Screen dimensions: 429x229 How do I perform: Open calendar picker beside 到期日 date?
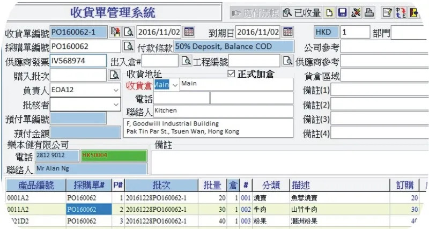287,32
